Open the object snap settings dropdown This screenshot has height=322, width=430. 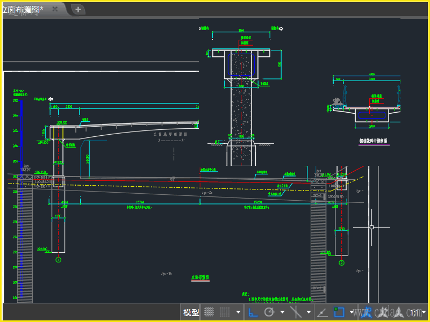pyautogui.click(x=352, y=312)
